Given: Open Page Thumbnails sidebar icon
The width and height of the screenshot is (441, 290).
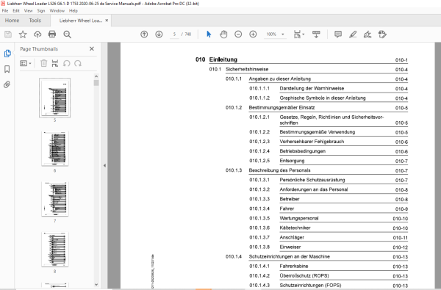Looking at the screenshot, I should [7, 54].
